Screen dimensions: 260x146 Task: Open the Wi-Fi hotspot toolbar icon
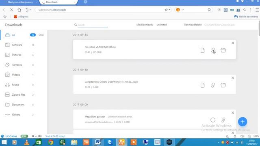(219, 10)
